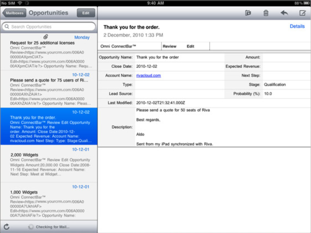Screen dimensions: 311x233
Task: Tap the "Amount:" field label
Action: pyautogui.click(x=253, y=57)
